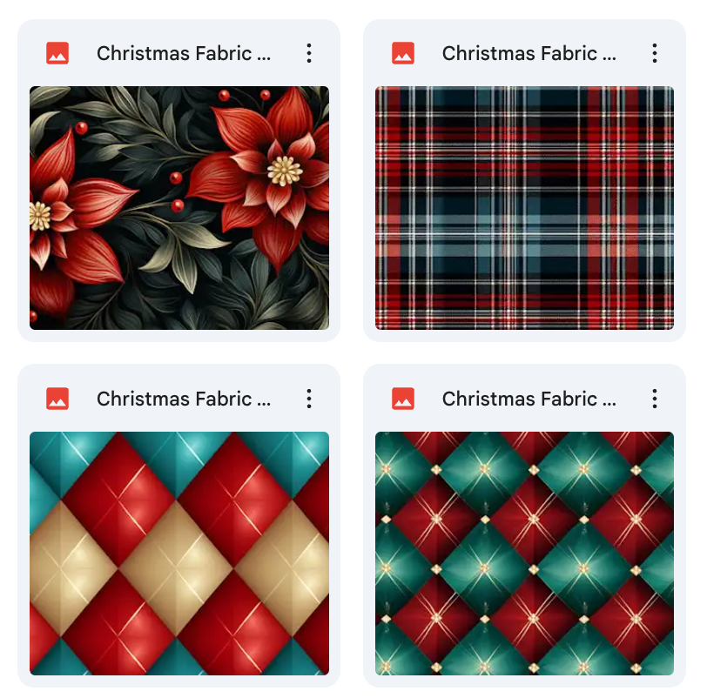Click the center green diamond in the starburst pattern image
This screenshot has width=707, height=698.
[x=485, y=567]
